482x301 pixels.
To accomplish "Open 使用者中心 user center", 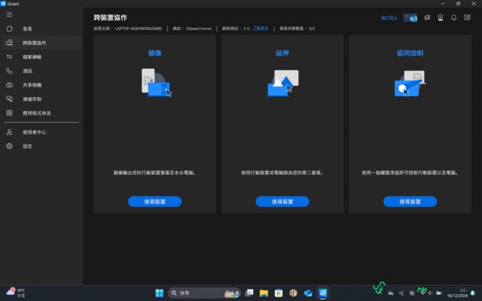I will [x=34, y=132].
